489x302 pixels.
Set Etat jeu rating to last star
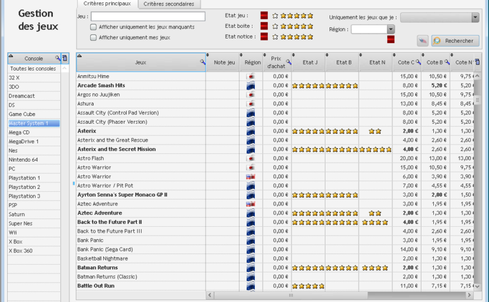click(311, 15)
